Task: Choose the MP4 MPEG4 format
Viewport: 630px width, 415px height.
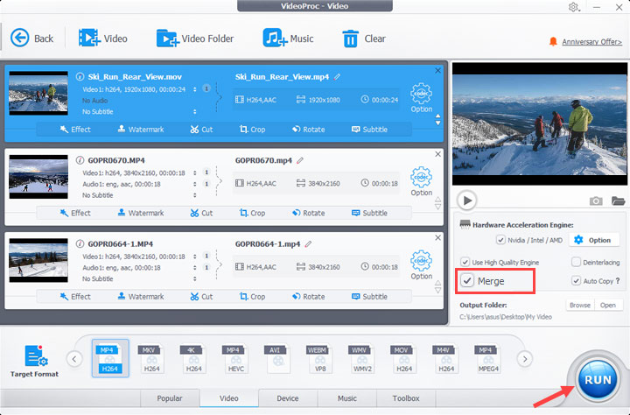Action: point(487,358)
